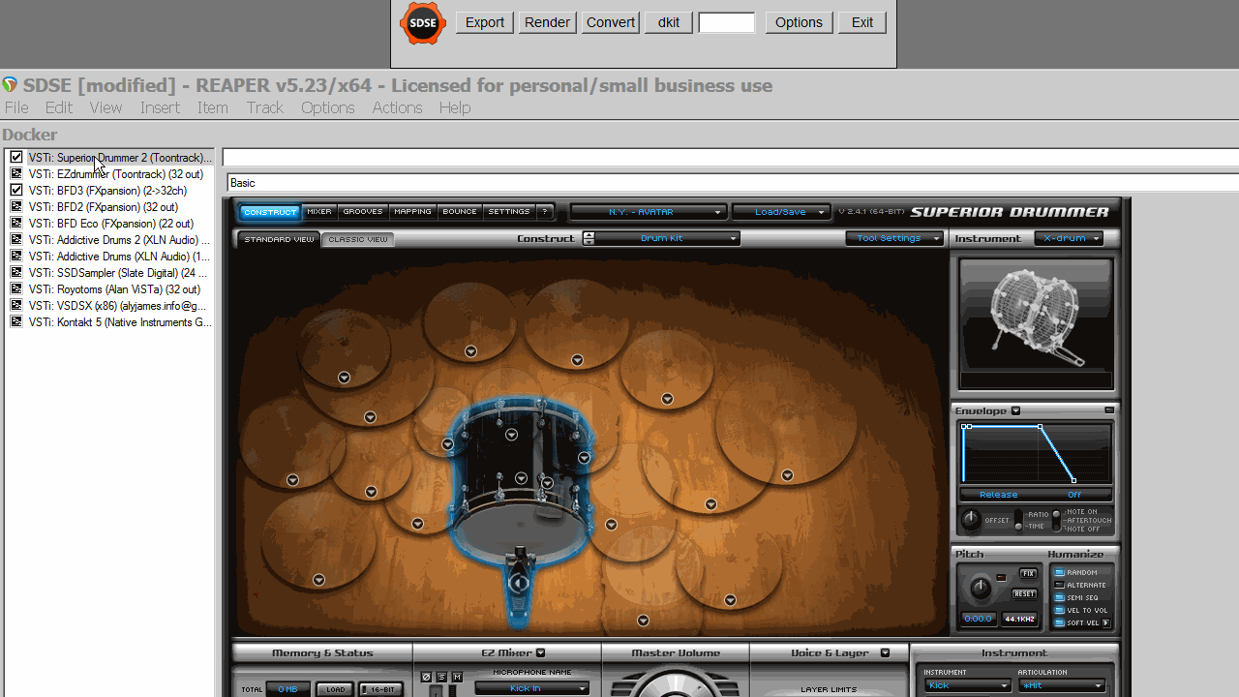The width and height of the screenshot is (1239, 697).
Task: Switch to the Construct tab
Action: pos(270,212)
